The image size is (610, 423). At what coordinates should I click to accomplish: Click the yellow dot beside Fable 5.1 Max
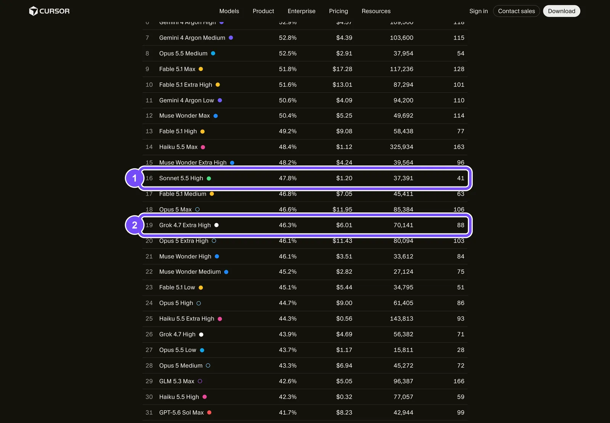tap(201, 69)
